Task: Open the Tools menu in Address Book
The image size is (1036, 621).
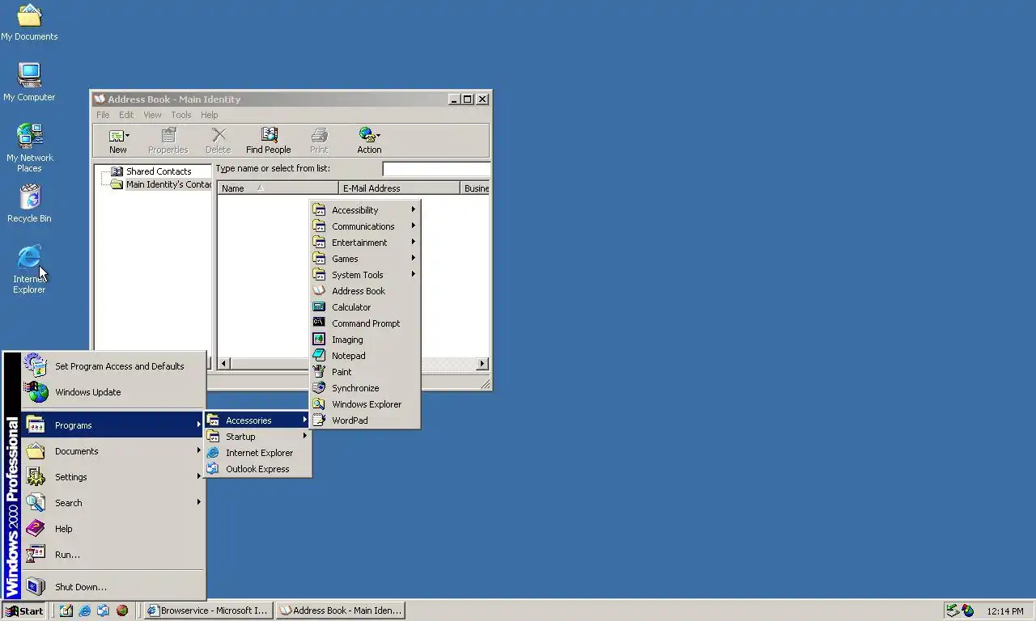Action: 180,115
